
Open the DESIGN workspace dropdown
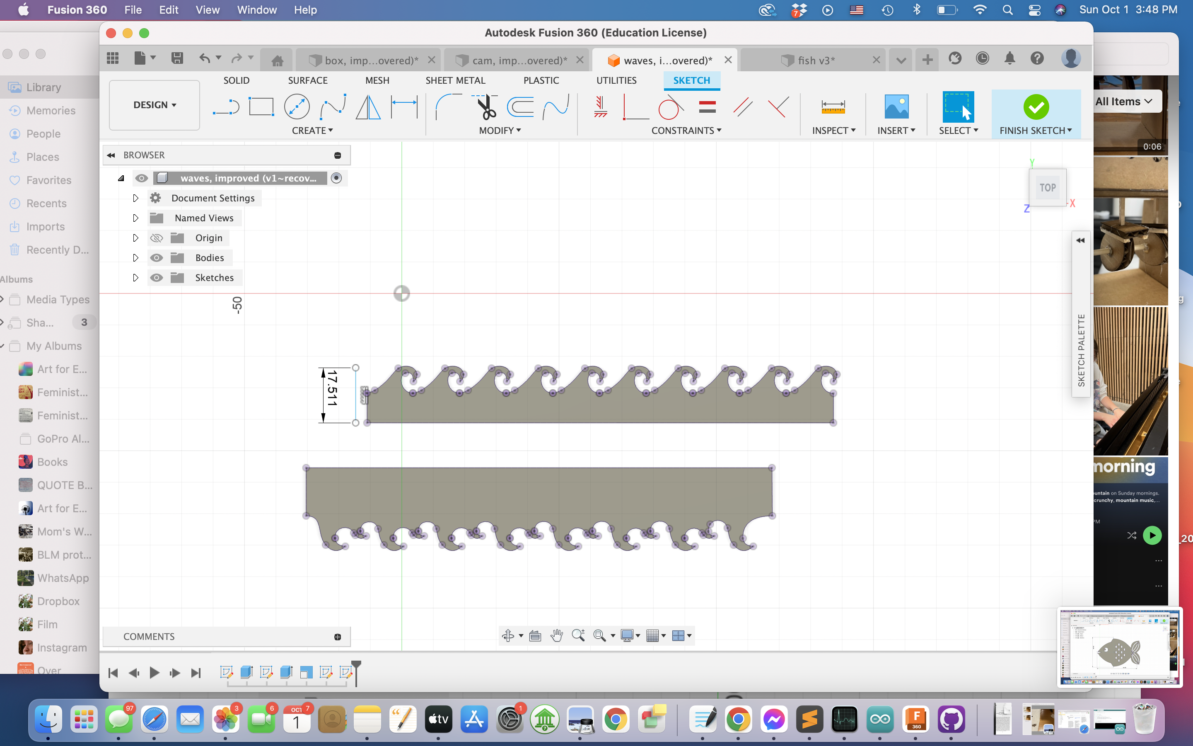154,105
